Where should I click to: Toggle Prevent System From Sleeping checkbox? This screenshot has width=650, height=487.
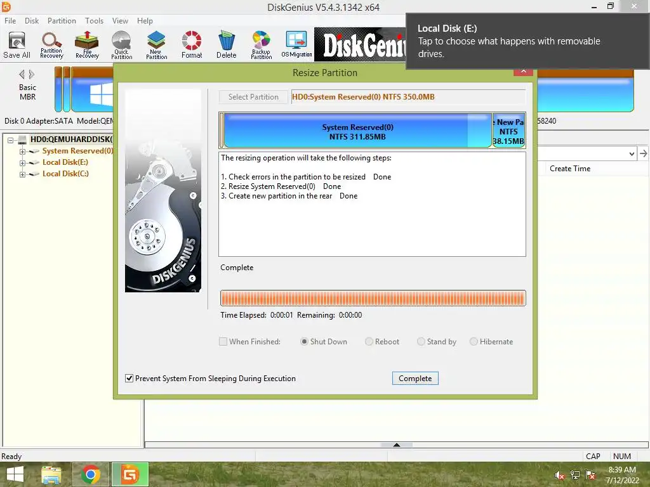point(129,378)
